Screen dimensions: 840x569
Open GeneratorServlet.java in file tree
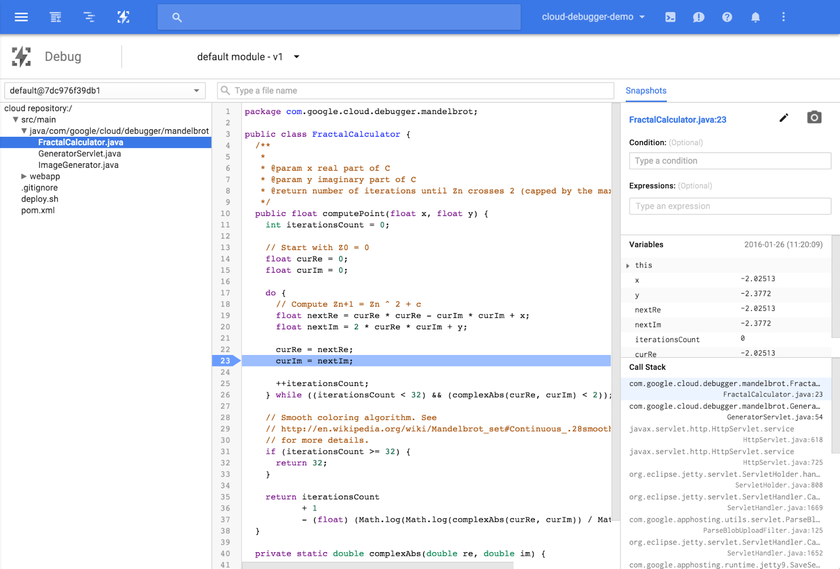[x=80, y=154]
